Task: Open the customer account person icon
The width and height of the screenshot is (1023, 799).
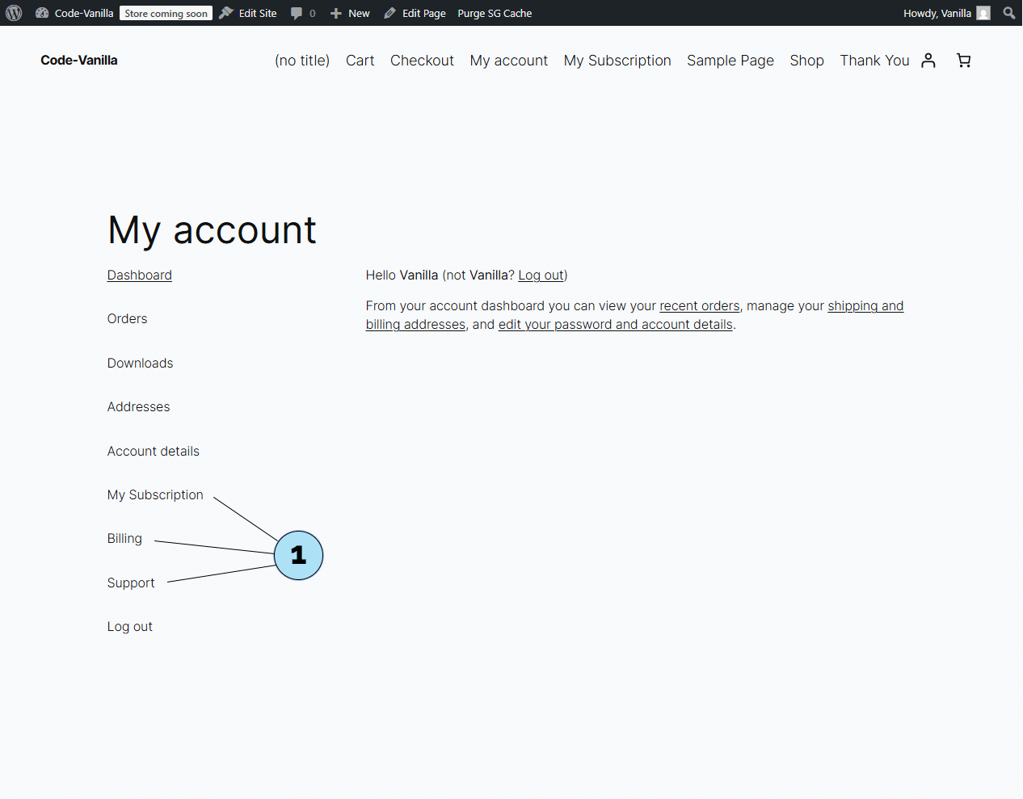Action: tap(928, 61)
